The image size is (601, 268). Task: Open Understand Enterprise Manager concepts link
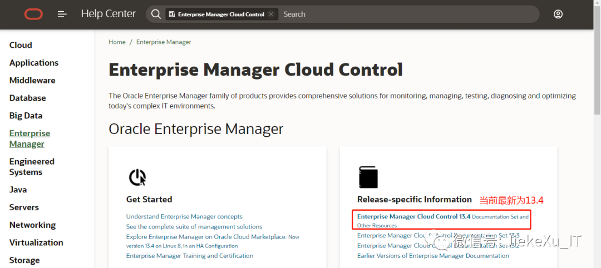point(184,216)
